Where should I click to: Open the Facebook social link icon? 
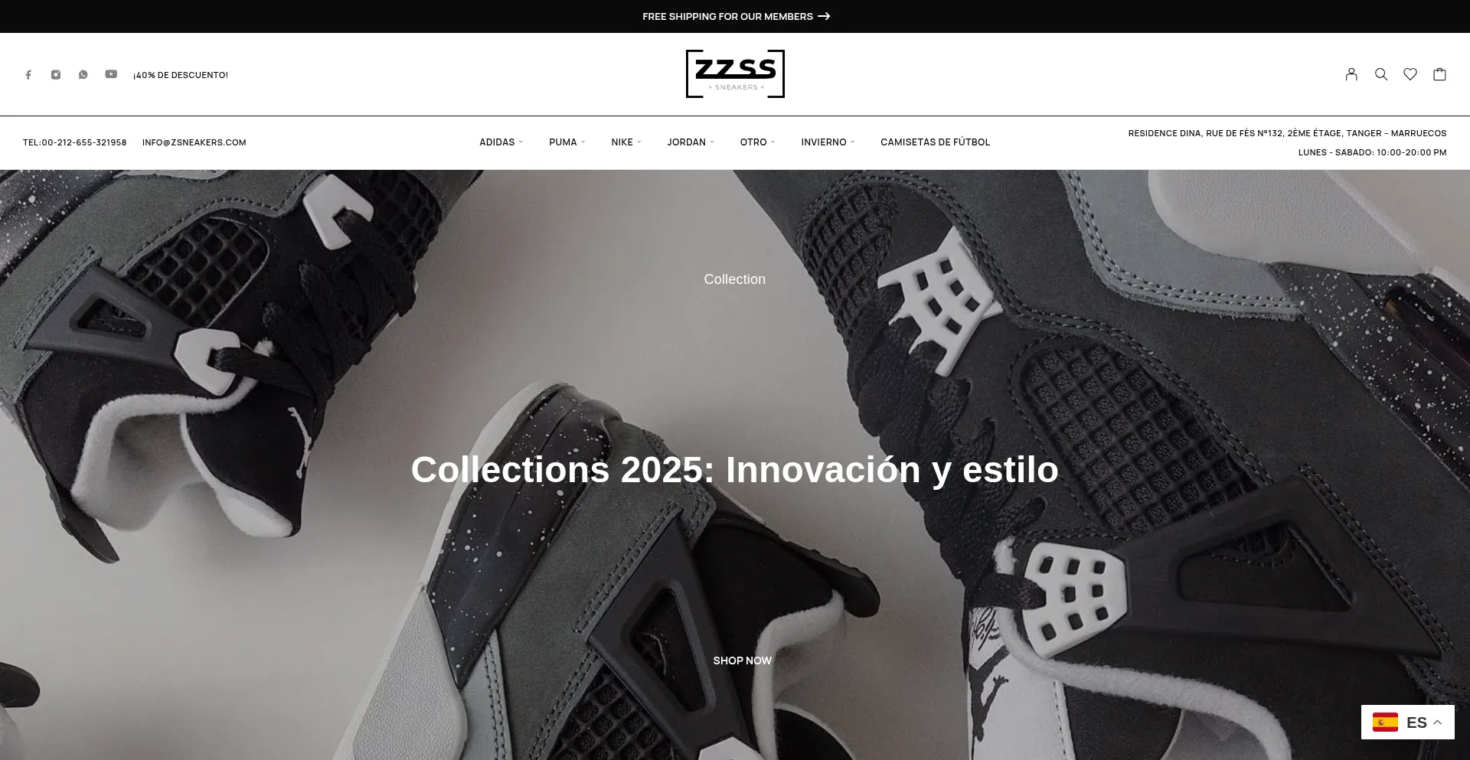(28, 75)
